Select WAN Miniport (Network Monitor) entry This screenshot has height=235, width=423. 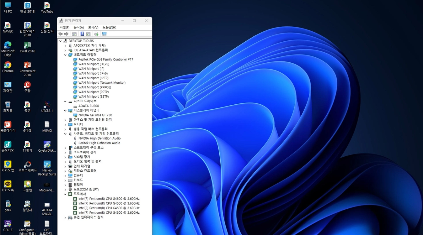click(102, 83)
